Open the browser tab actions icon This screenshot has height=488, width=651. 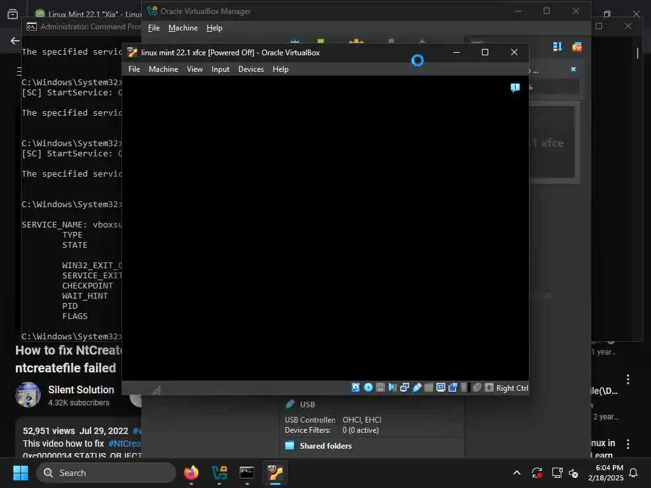13,14
